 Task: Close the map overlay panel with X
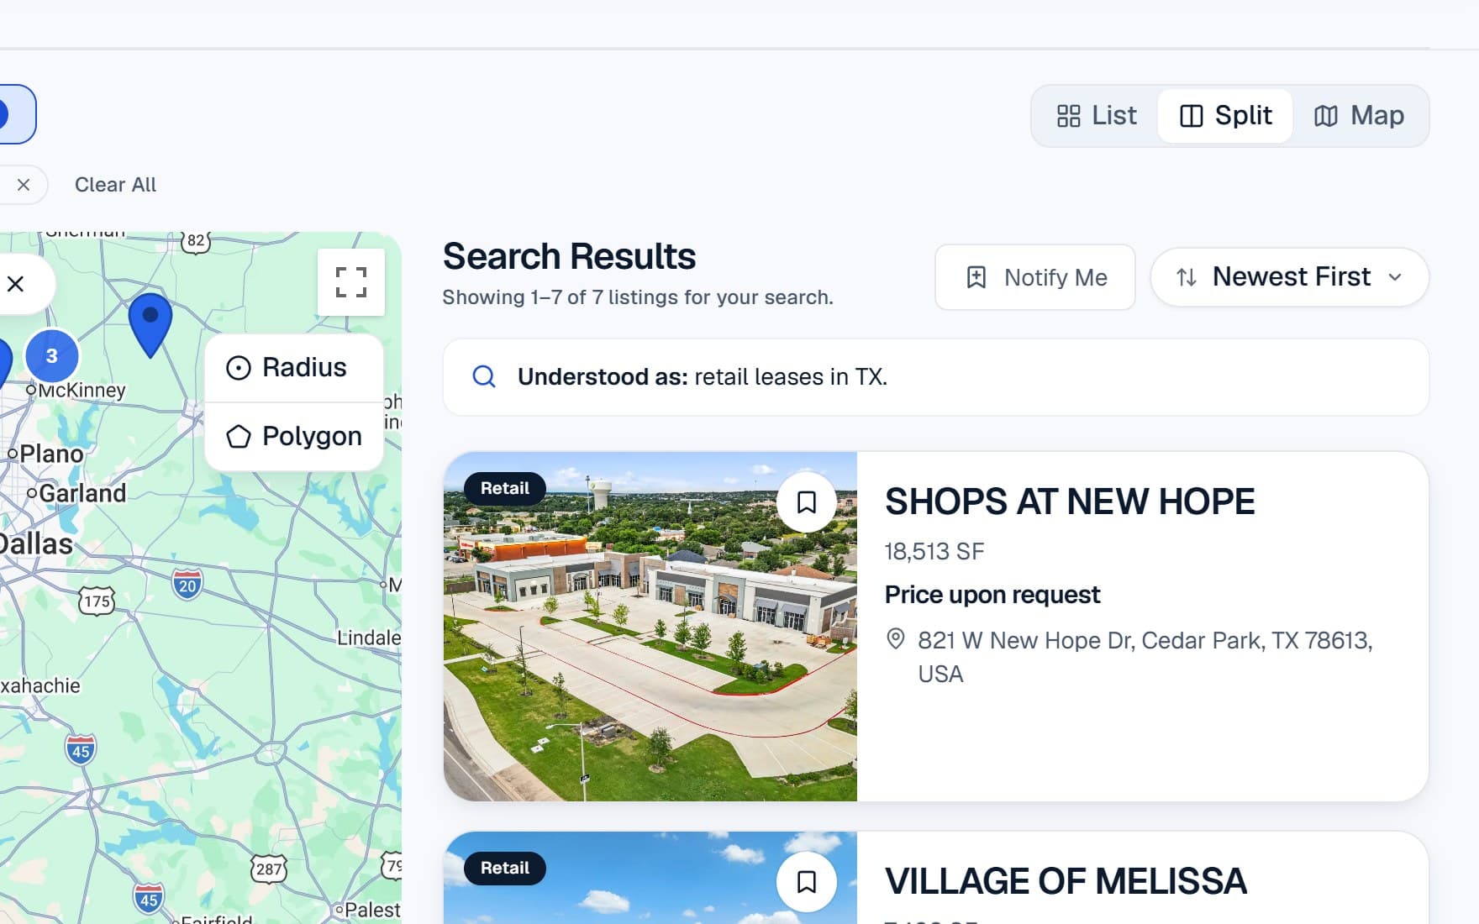15,284
